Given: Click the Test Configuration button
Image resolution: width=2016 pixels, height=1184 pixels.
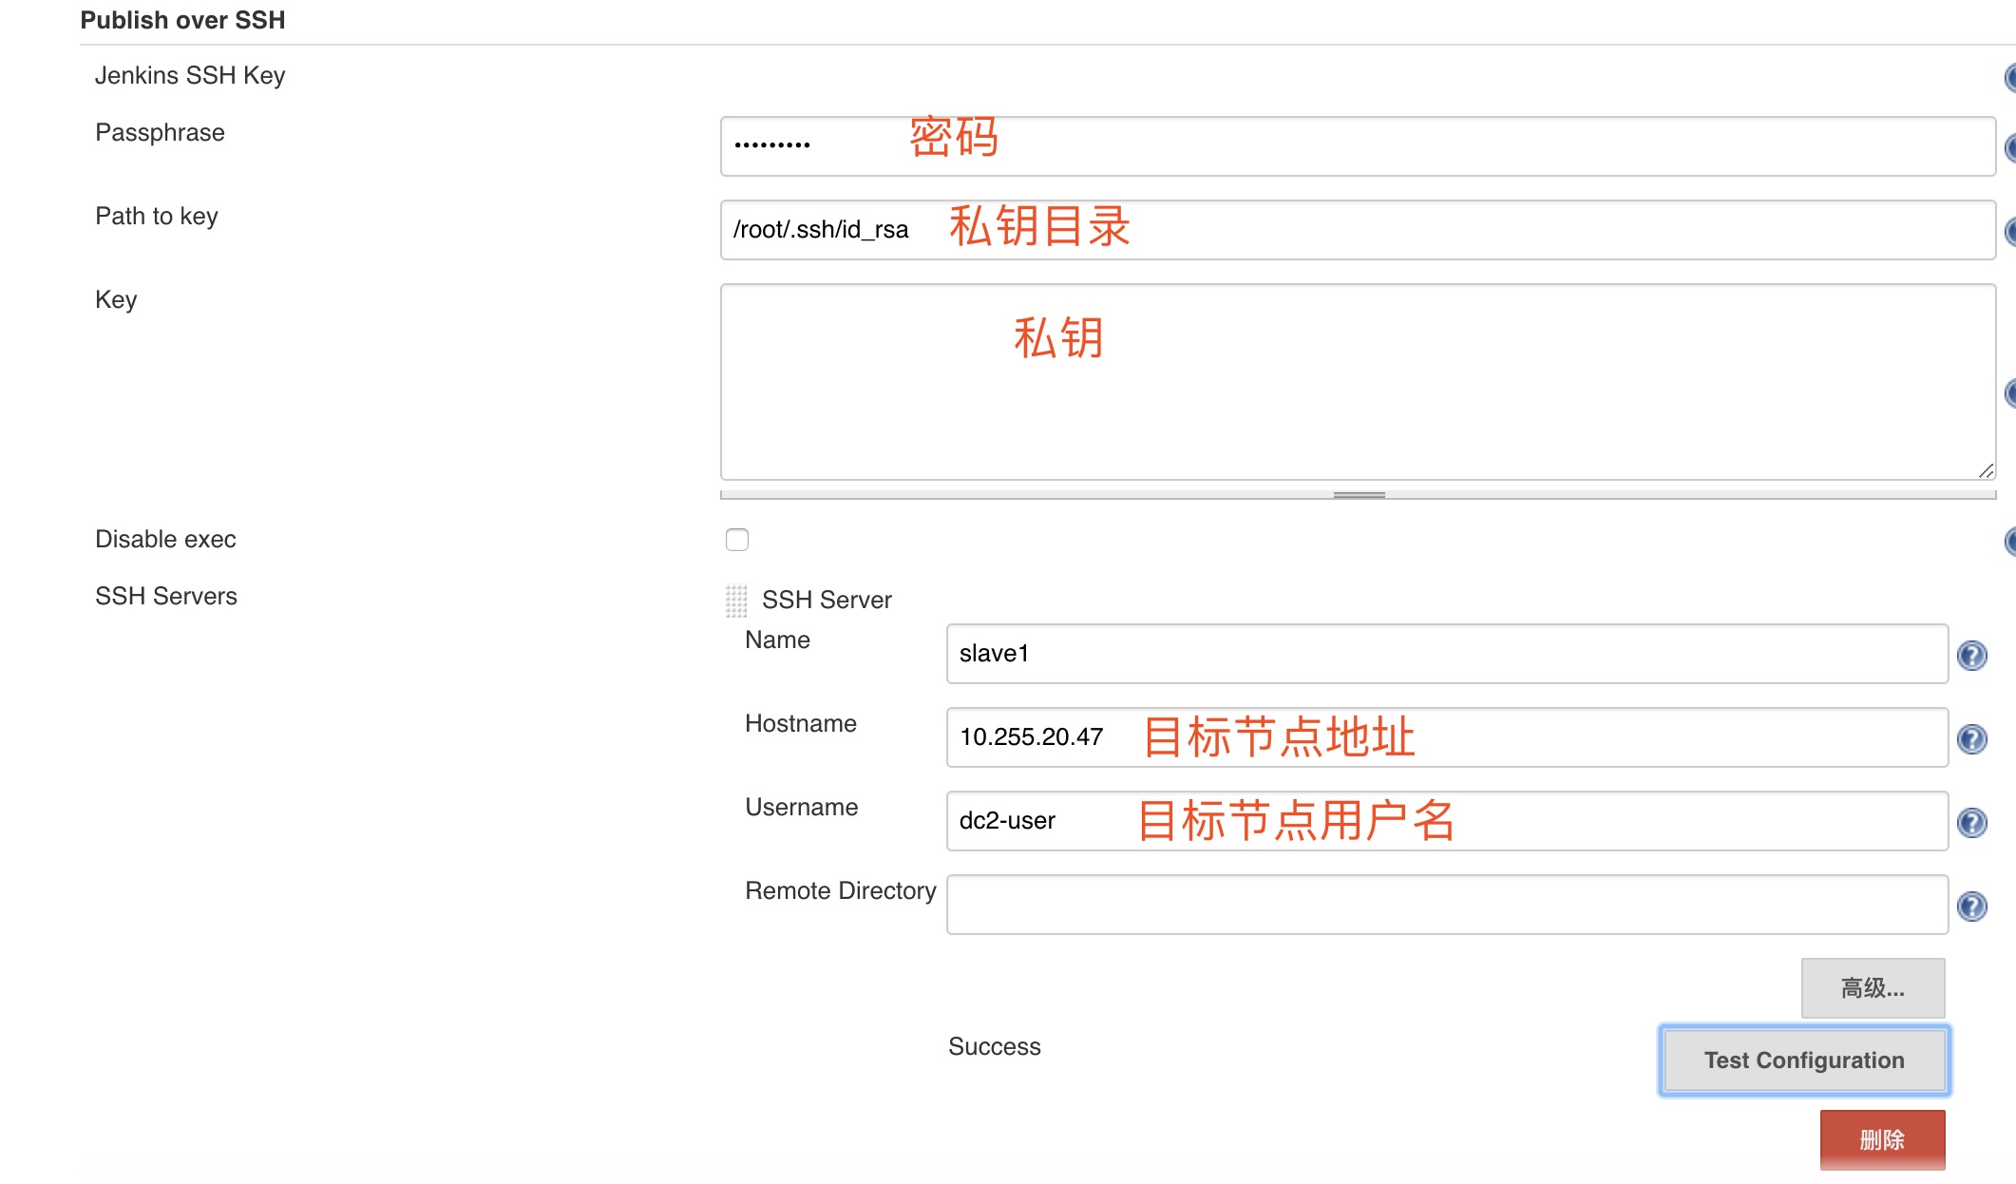Looking at the screenshot, I should click(x=1803, y=1060).
